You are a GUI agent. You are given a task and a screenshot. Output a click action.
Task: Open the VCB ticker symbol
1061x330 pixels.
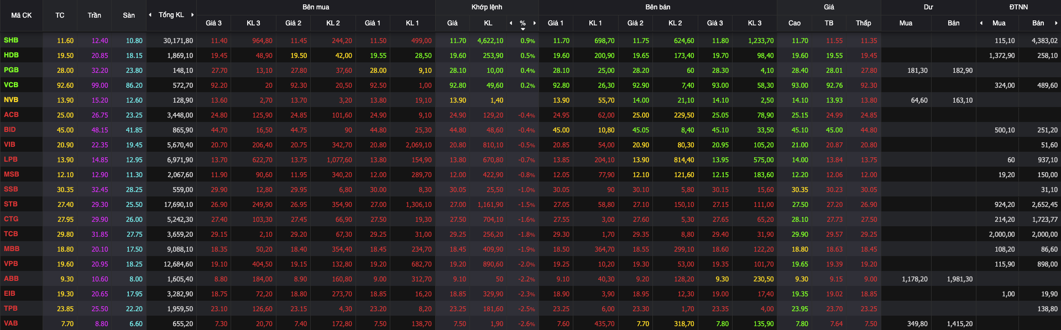[x=11, y=85]
